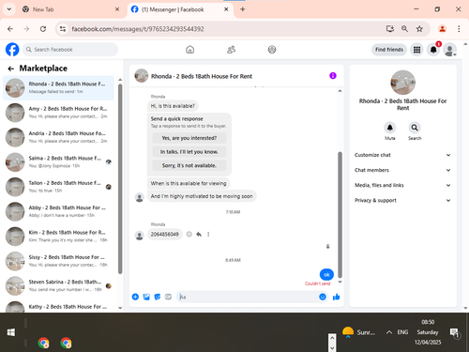Open more actions with the plus icon
Viewport: 469px width, 352px height.
[135, 297]
